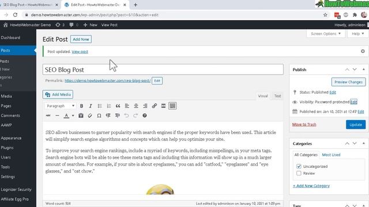Bookmark page with star icon

pos(325,15)
